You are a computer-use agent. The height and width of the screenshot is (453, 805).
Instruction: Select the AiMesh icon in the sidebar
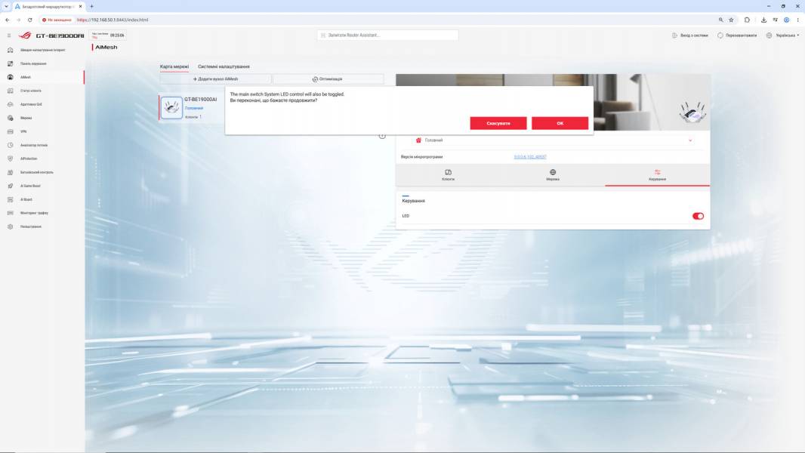pyautogui.click(x=11, y=77)
